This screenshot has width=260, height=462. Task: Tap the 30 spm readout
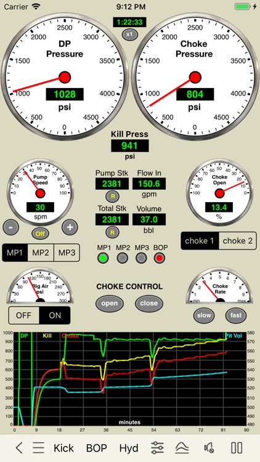(40, 207)
